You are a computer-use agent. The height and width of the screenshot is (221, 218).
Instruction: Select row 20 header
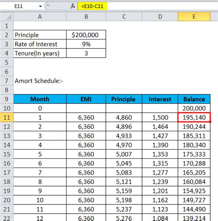click(6, 200)
